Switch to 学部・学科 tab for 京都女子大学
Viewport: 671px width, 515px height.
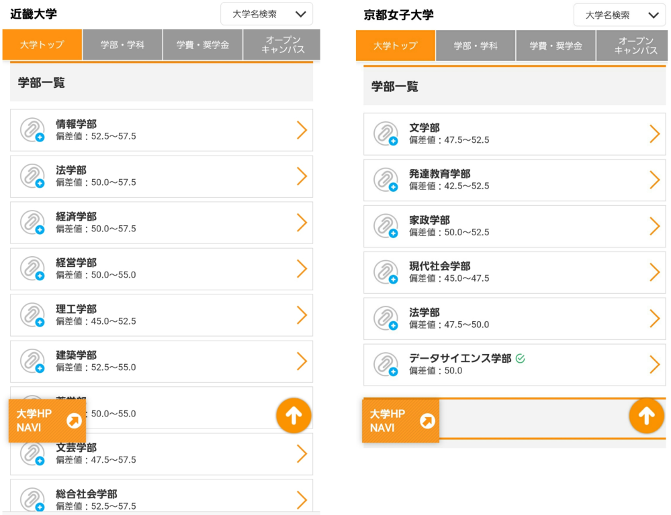[x=476, y=46]
